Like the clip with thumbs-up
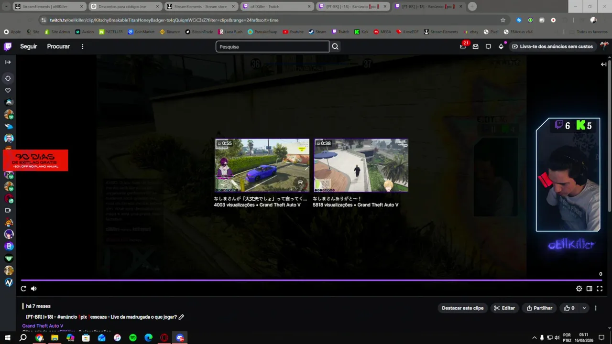 (569, 308)
